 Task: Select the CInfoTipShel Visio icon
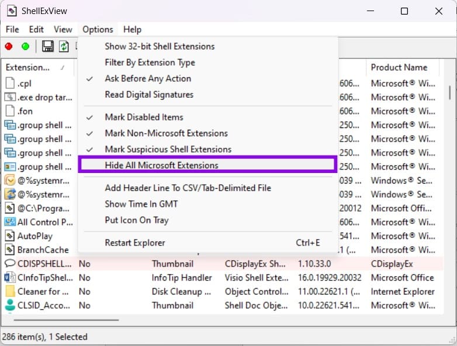(10, 277)
